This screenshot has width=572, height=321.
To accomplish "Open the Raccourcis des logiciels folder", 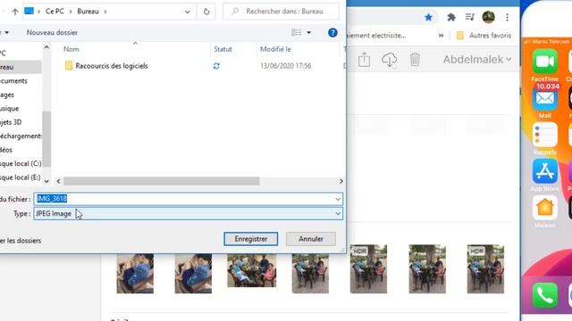I will coord(111,66).
